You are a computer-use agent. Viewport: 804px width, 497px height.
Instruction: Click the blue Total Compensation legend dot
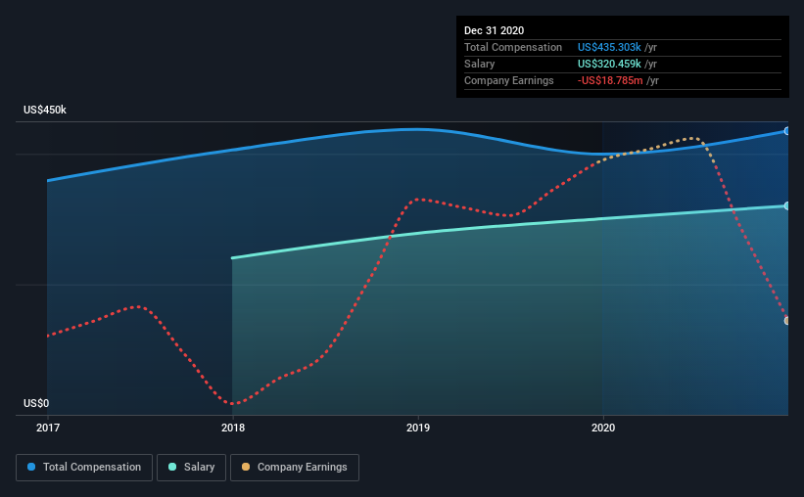click(31, 467)
